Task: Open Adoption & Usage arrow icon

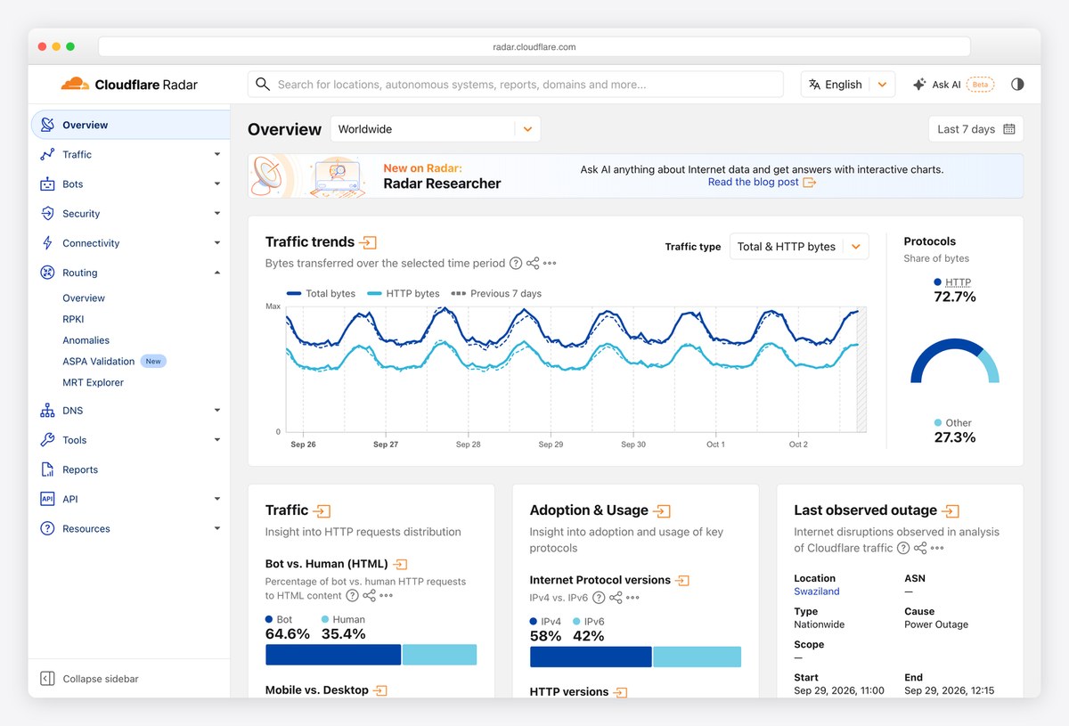Action: click(x=662, y=510)
